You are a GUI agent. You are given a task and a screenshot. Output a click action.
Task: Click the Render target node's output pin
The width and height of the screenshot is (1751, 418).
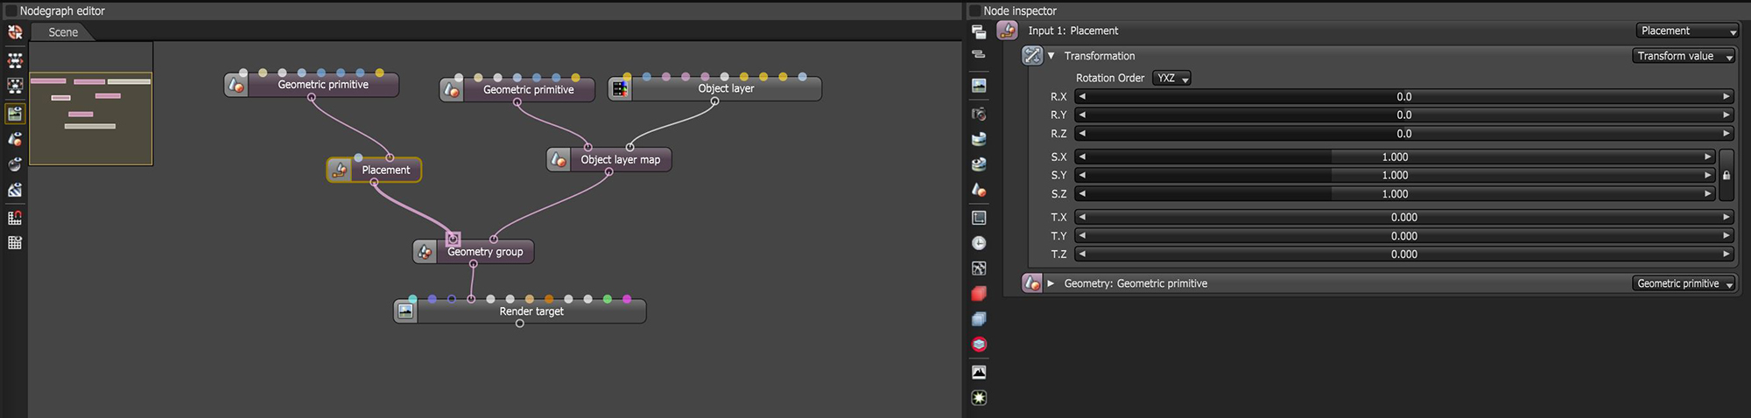520,324
